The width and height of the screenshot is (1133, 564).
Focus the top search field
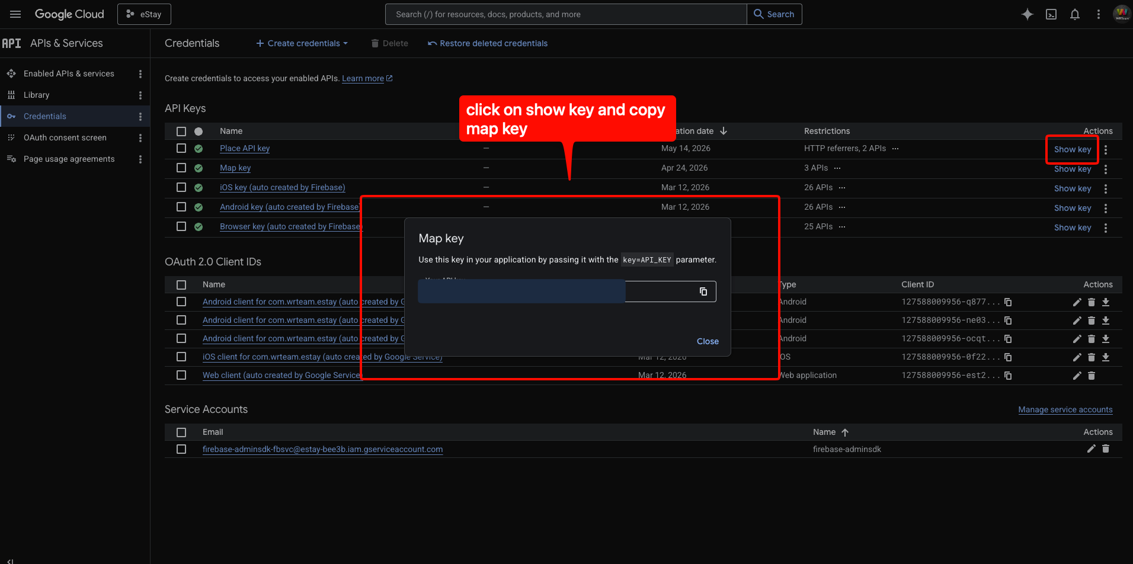point(566,14)
